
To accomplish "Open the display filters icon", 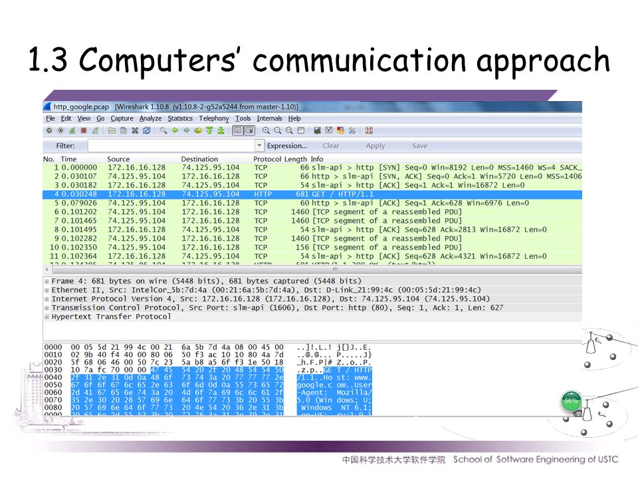I will (x=329, y=130).
